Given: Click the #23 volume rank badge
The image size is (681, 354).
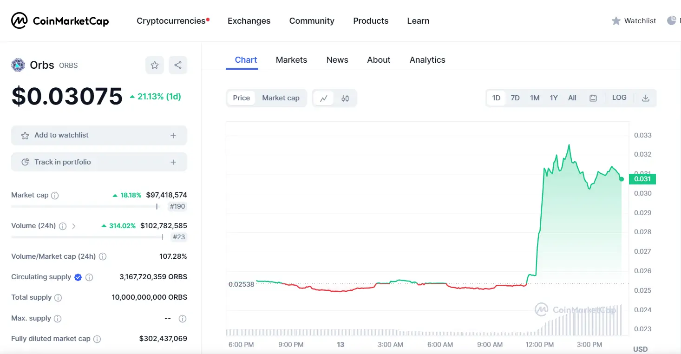Looking at the screenshot, I should pyautogui.click(x=179, y=237).
